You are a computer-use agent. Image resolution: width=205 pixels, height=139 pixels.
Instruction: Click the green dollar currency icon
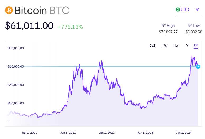tap(178, 9)
